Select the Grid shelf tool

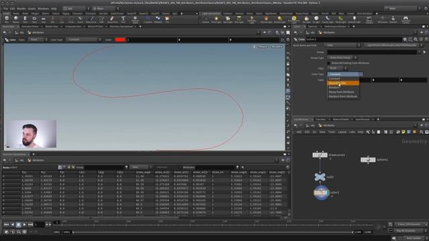pyautogui.click(x=44, y=19)
